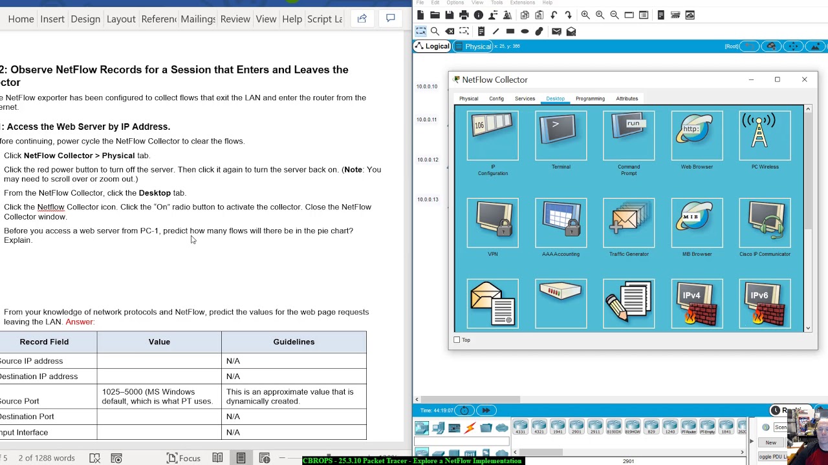Click the Zoom In magnifier icon
The image size is (828, 465).
tap(585, 15)
